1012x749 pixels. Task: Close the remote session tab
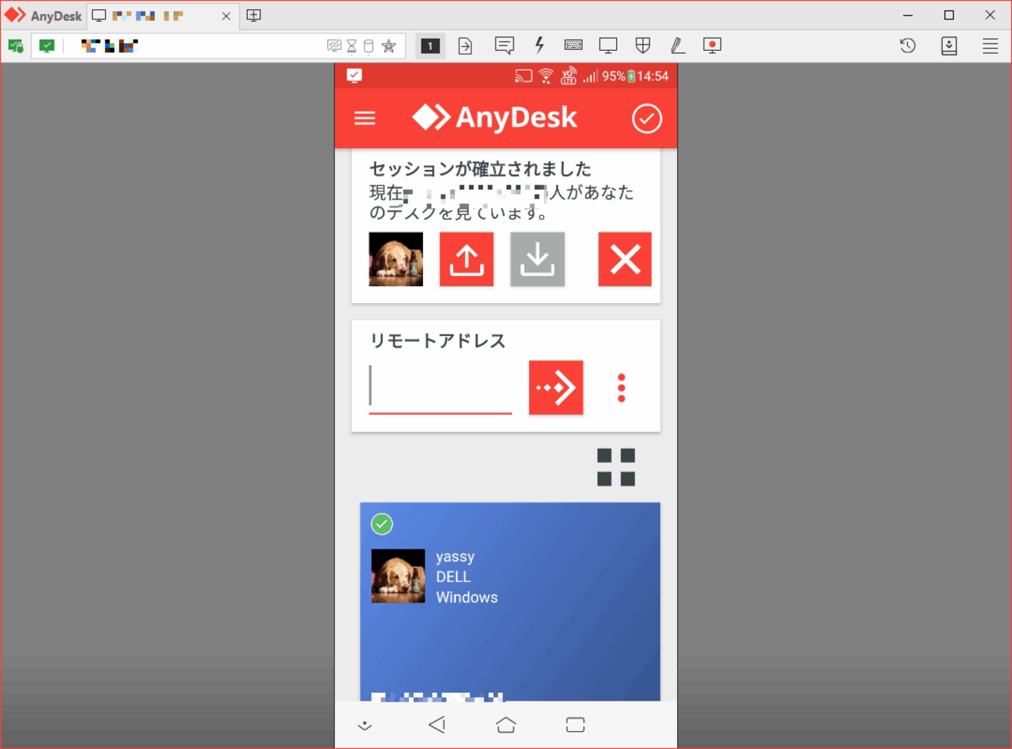[226, 16]
